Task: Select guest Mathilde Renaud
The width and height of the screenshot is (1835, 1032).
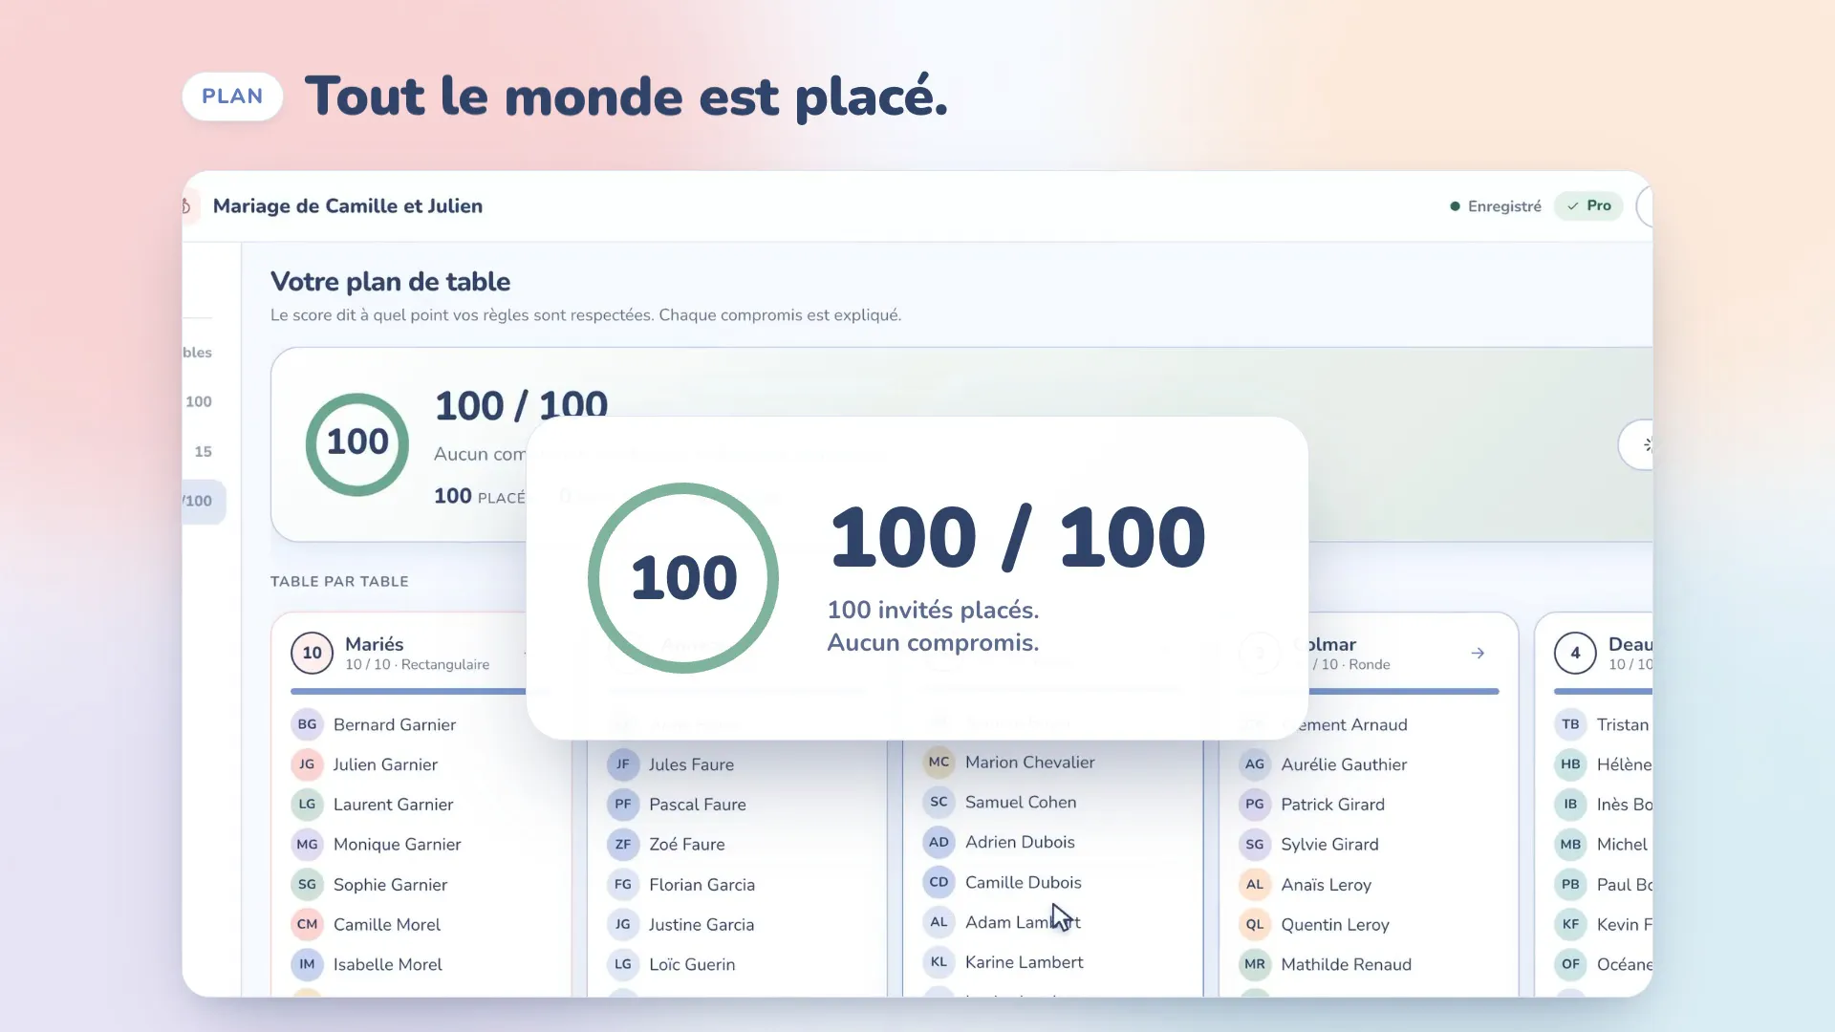Action: click(1346, 965)
